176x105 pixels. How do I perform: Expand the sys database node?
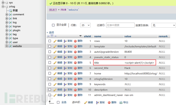click(3, 3)
